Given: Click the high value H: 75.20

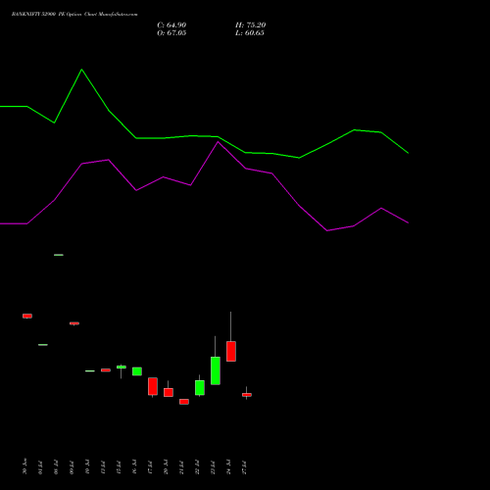Looking at the screenshot, I should pos(250,25).
